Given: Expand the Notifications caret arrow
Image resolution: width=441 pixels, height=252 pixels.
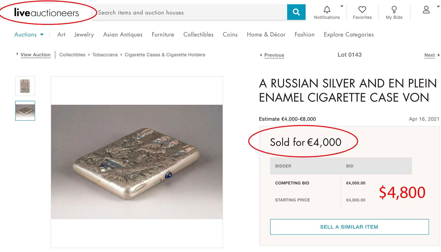Looking at the screenshot, I should click(342, 6).
